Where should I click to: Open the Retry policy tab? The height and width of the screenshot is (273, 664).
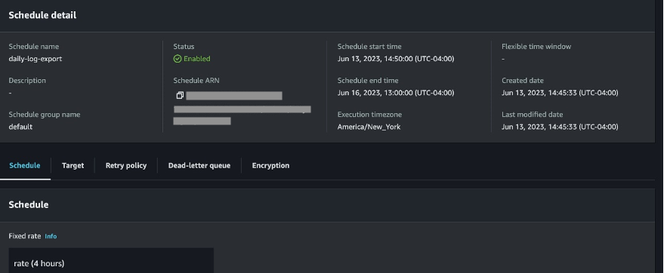pyautogui.click(x=125, y=166)
